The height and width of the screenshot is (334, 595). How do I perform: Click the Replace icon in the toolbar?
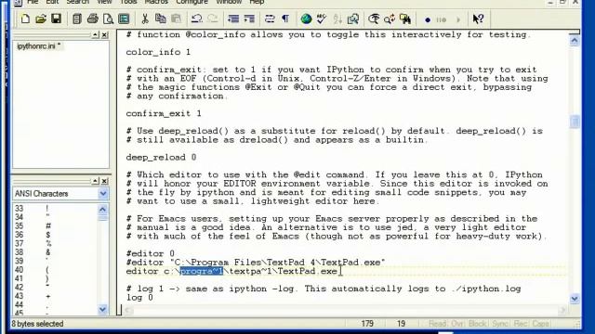[x=390, y=19]
